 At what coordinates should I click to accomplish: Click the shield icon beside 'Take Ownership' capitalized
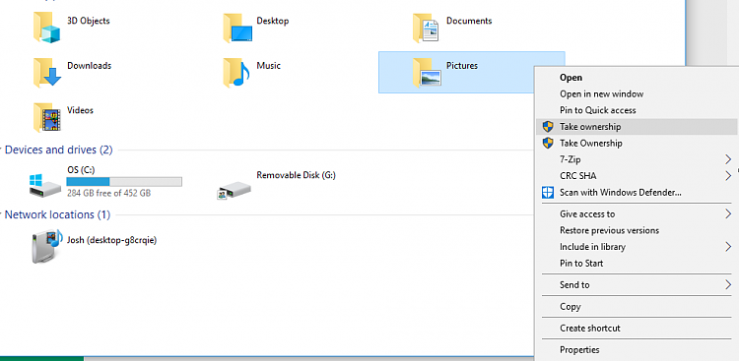pyautogui.click(x=548, y=143)
